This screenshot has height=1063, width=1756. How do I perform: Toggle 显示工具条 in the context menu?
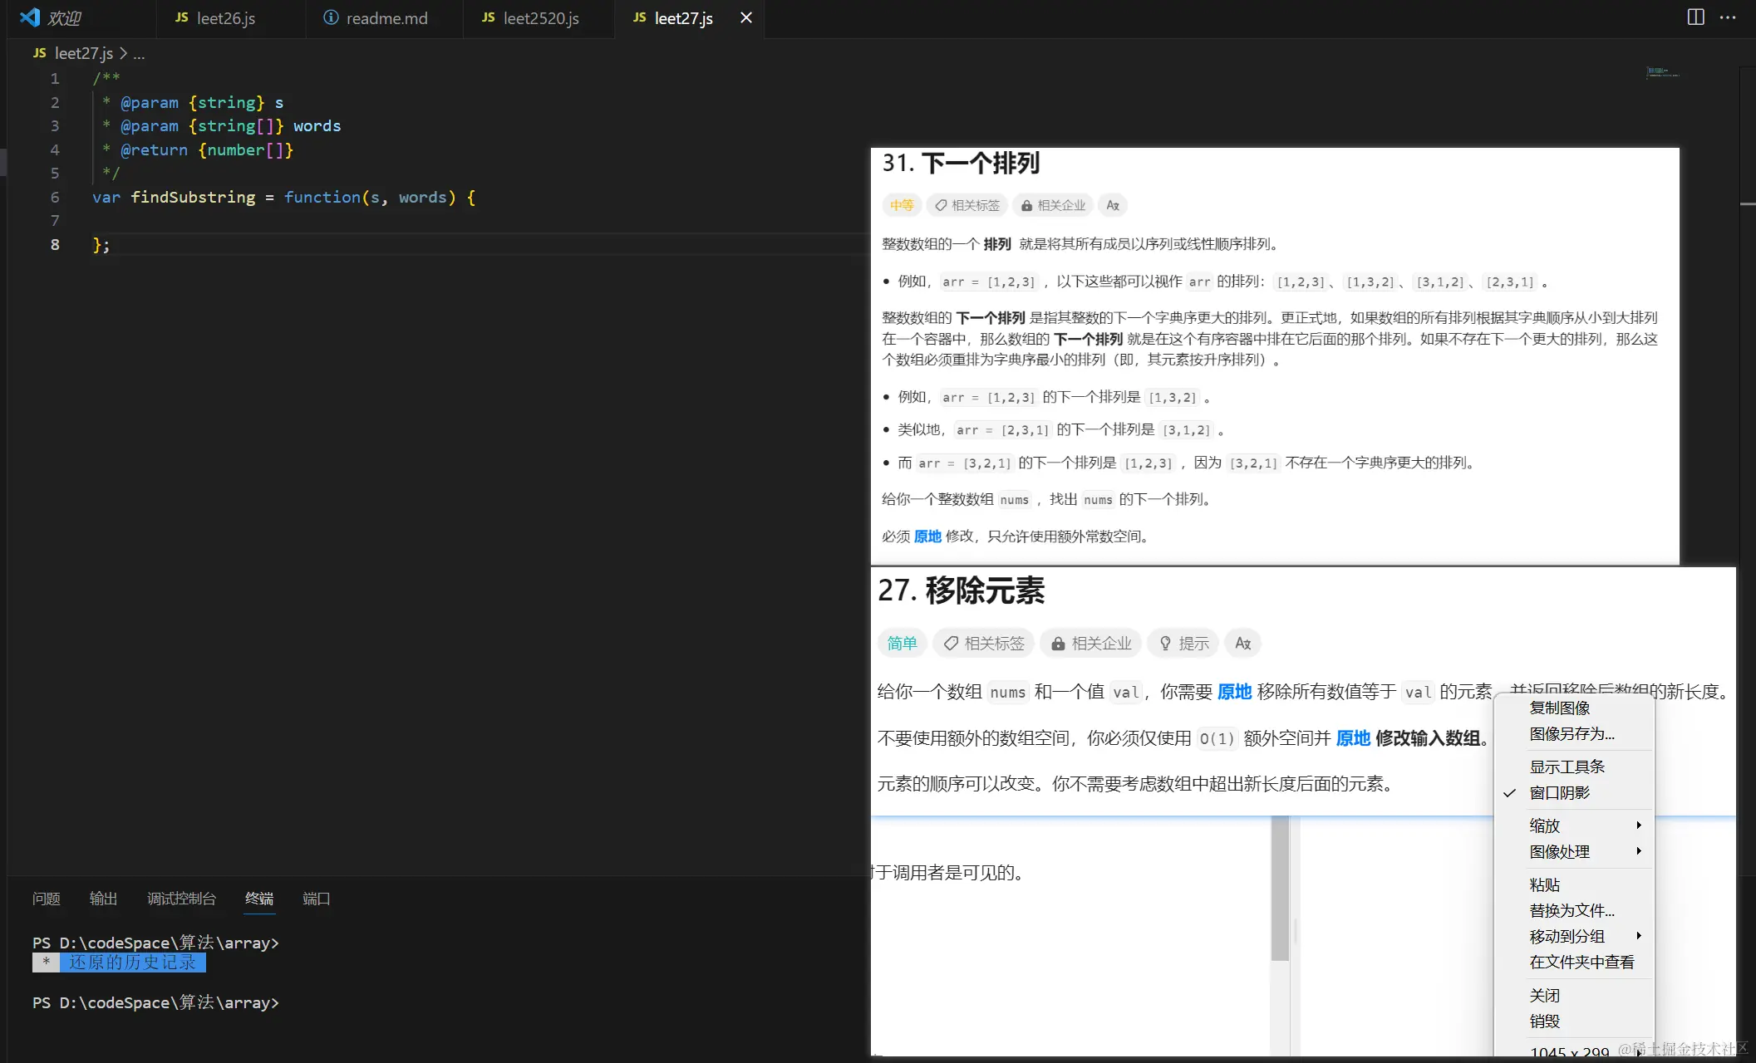(x=1567, y=767)
